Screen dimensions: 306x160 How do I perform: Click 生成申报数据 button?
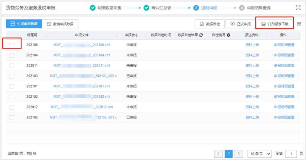[24, 24]
